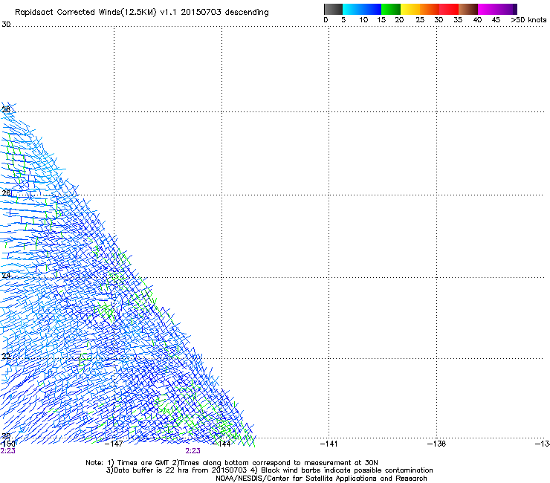Select the red 30-35 knots color segment
This screenshot has width=550, height=483.
click(x=449, y=9)
